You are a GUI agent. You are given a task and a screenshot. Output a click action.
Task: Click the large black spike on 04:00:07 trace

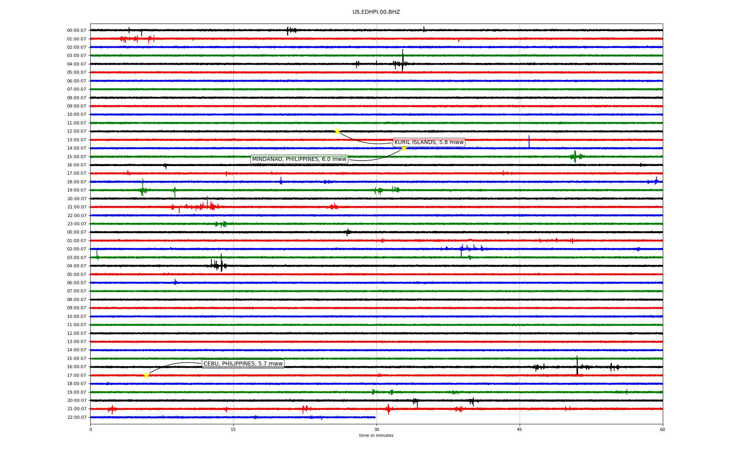[x=402, y=60]
